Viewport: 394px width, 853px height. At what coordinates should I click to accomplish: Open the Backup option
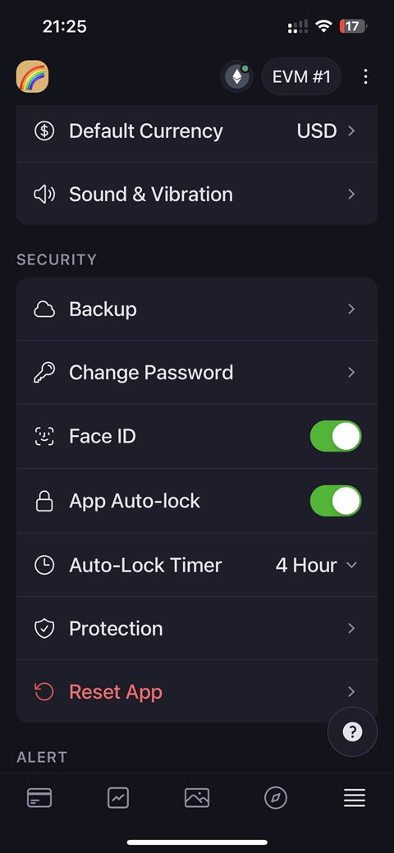(x=197, y=309)
